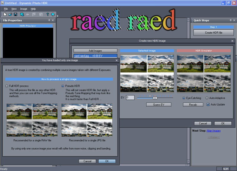Click the Selected Image header label

147,51
